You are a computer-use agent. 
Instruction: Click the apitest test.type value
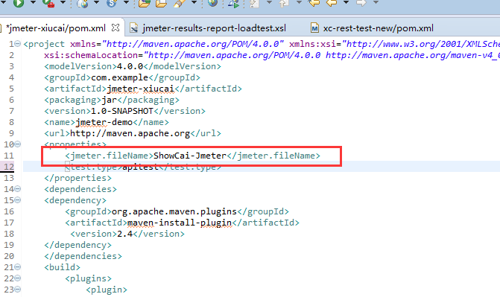click(x=141, y=167)
